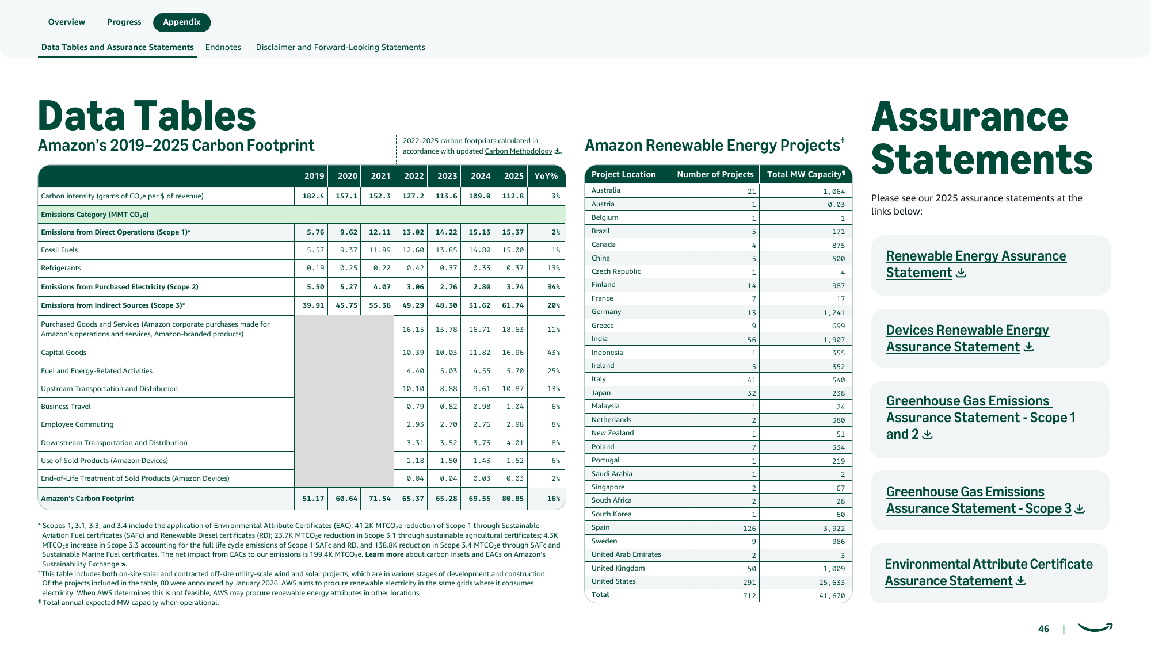Click external-link arrow after Sustainability Exchange
The height and width of the screenshot is (647, 1151).
pos(124,565)
